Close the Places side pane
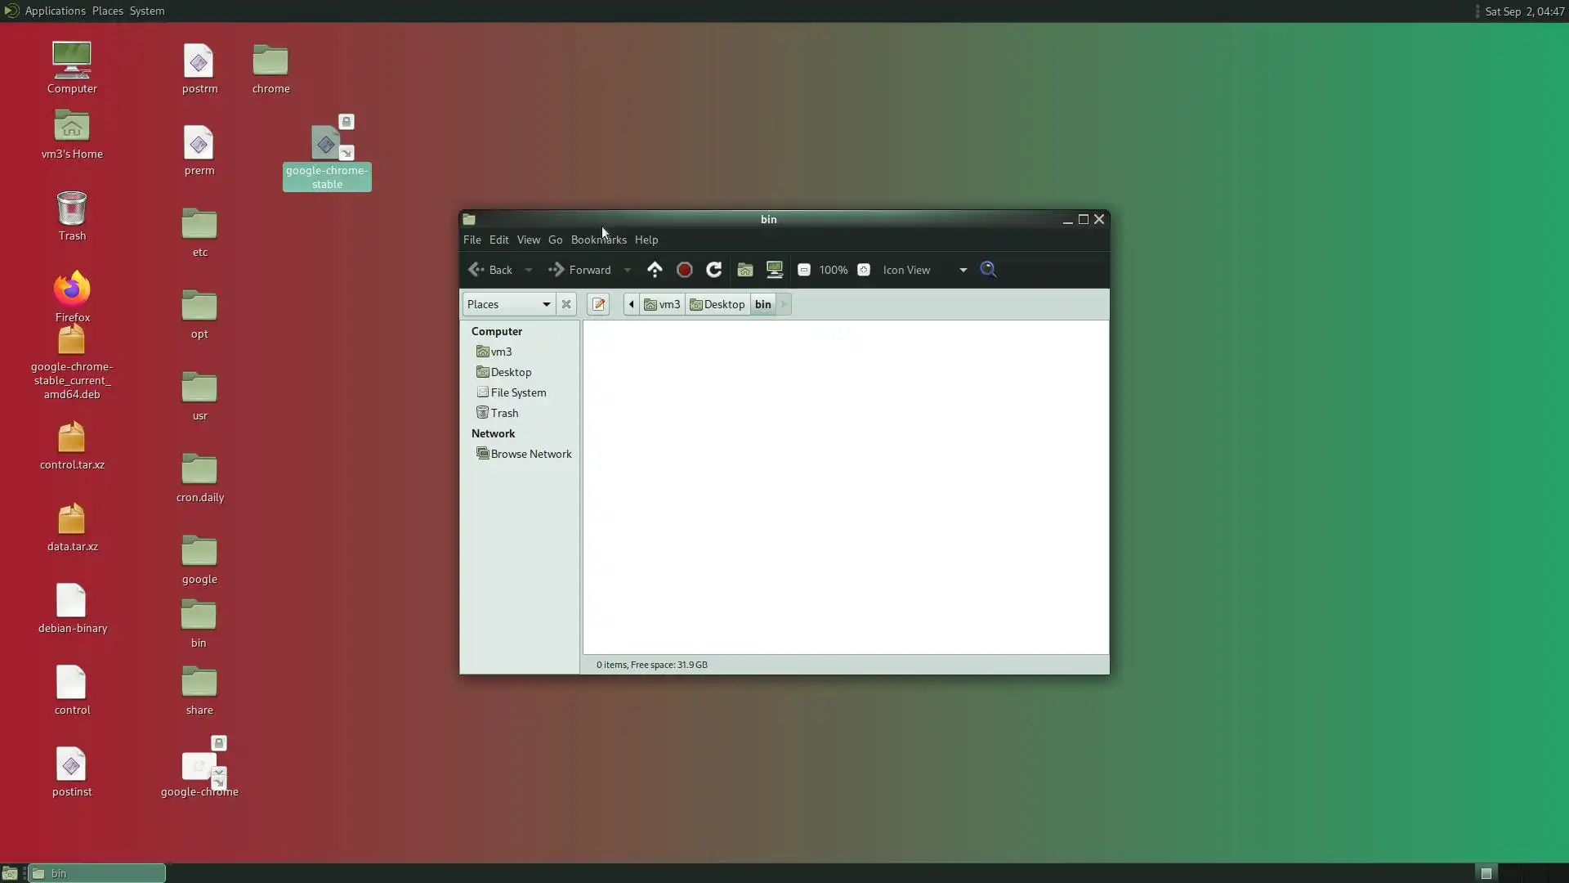 coord(566,304)
